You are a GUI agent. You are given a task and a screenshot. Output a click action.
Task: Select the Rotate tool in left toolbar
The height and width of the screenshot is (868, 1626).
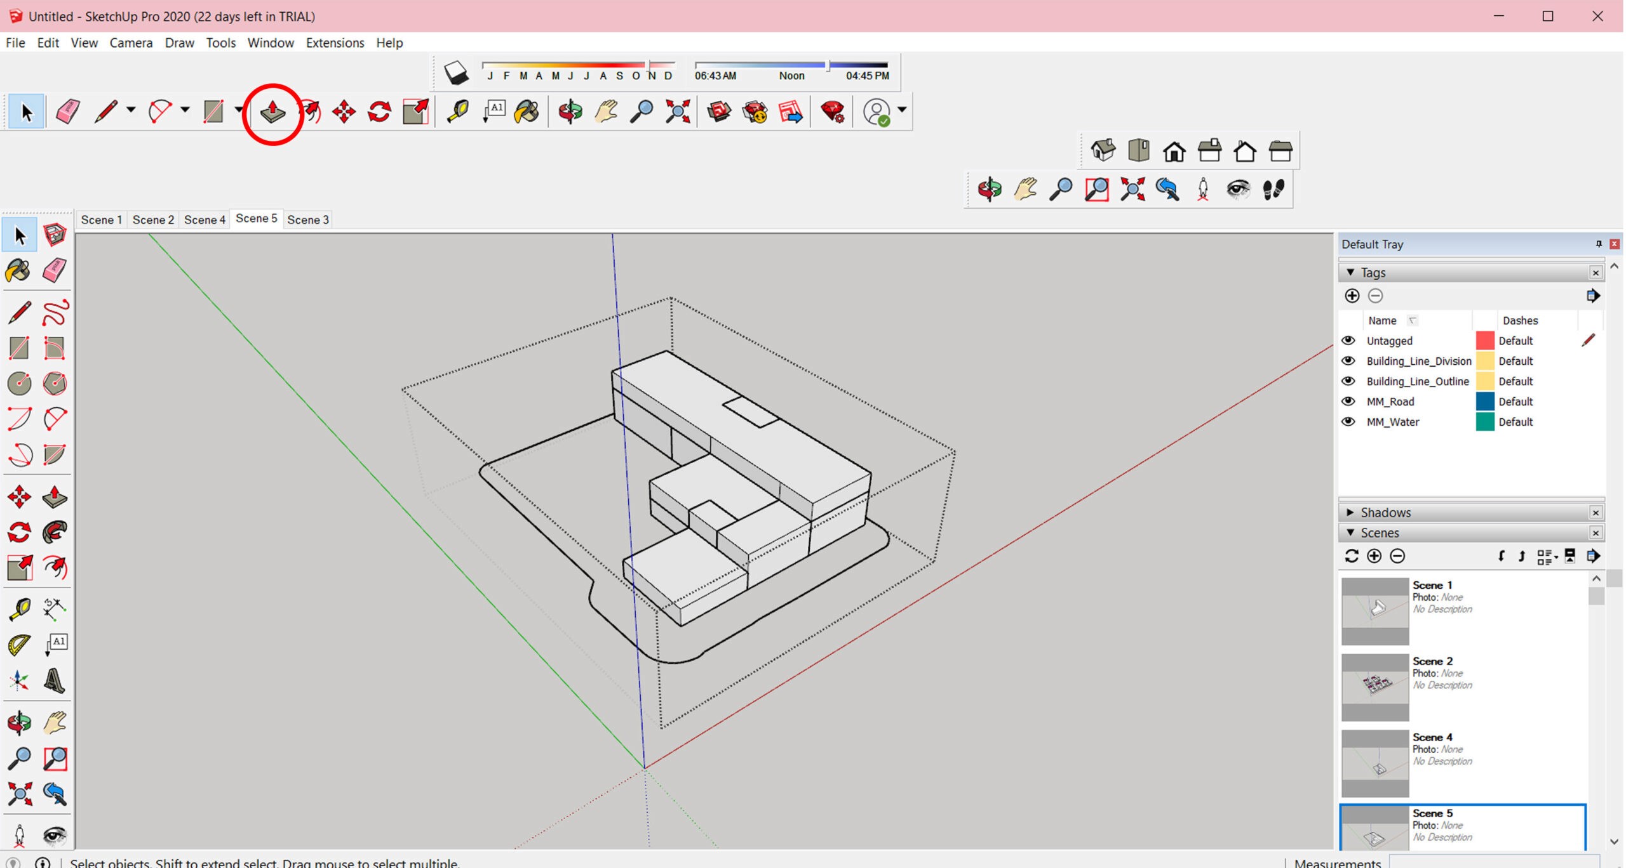19,532
